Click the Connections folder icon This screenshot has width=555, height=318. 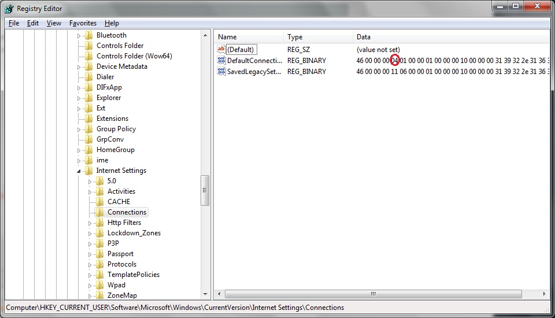tap(100, 212)
